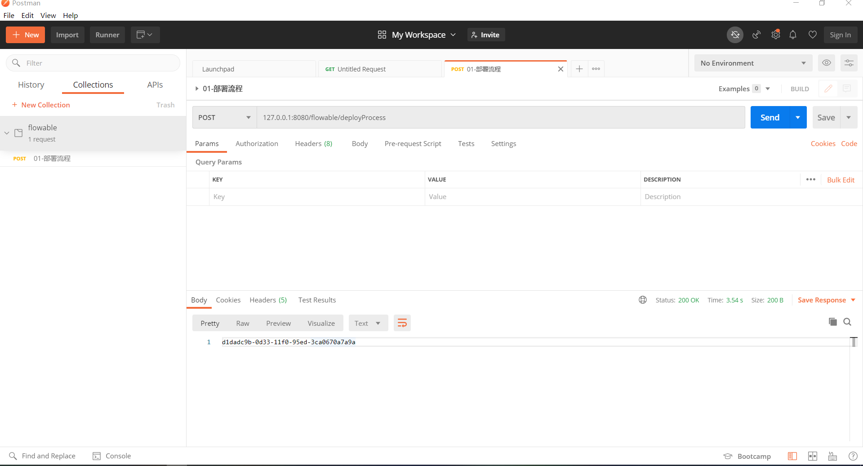
Task: Click the Bulk Edit link
Action: click(x=841, y=180)
